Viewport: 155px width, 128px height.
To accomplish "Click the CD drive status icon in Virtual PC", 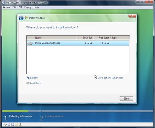I will click(9, 125).
